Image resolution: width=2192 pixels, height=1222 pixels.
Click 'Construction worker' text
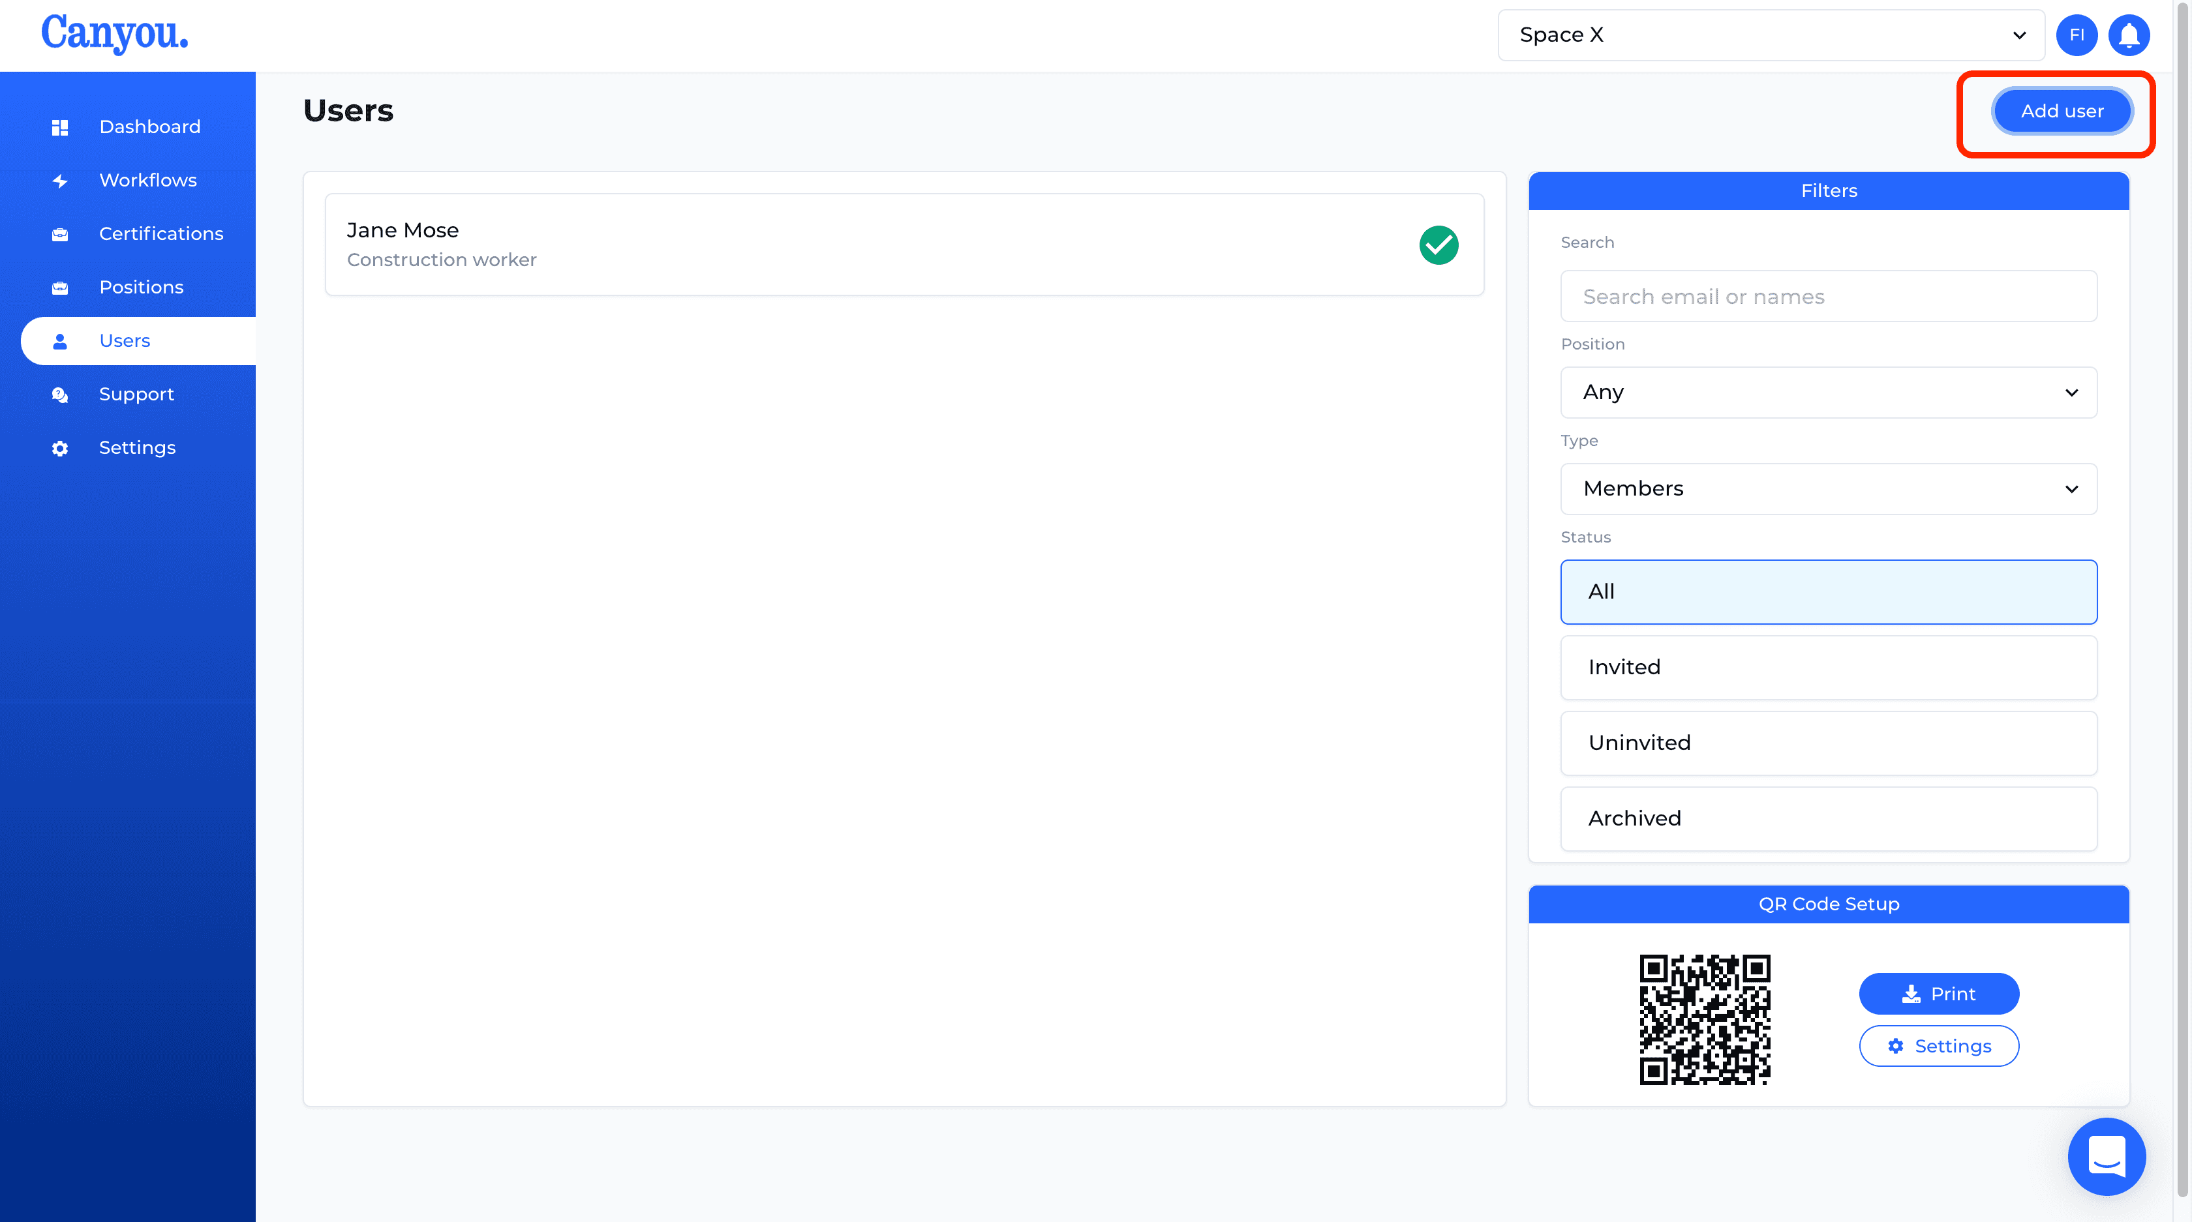click(442, 260)
